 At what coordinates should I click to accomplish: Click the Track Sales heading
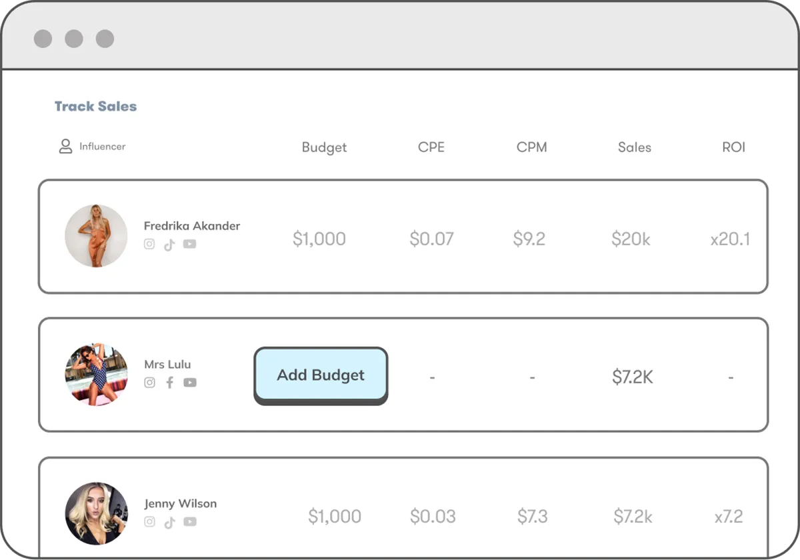(x=95, y=106)
